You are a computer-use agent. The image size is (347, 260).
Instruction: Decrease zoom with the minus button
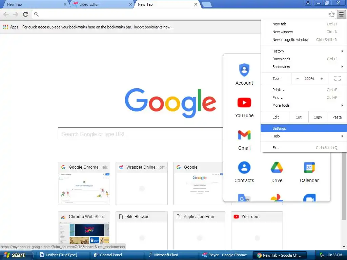[298, 79]
